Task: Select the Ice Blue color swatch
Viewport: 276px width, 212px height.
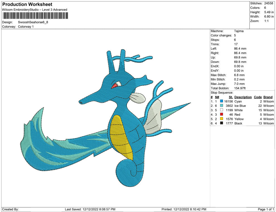Action: [222, 106]
